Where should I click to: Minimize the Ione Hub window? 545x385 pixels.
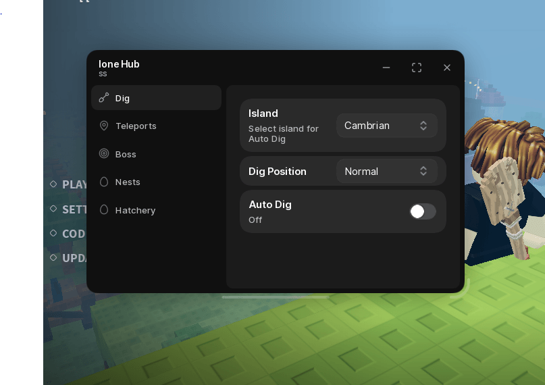pos(386,68)
